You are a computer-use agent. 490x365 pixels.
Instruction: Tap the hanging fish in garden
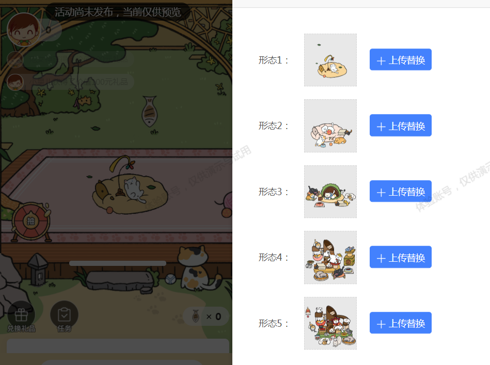point(150,111)
